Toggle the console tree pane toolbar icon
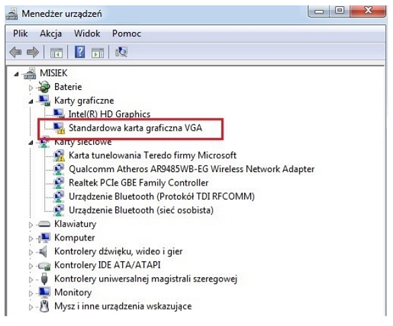This screenshot has height=326, width=393. (x=56, y=53)
